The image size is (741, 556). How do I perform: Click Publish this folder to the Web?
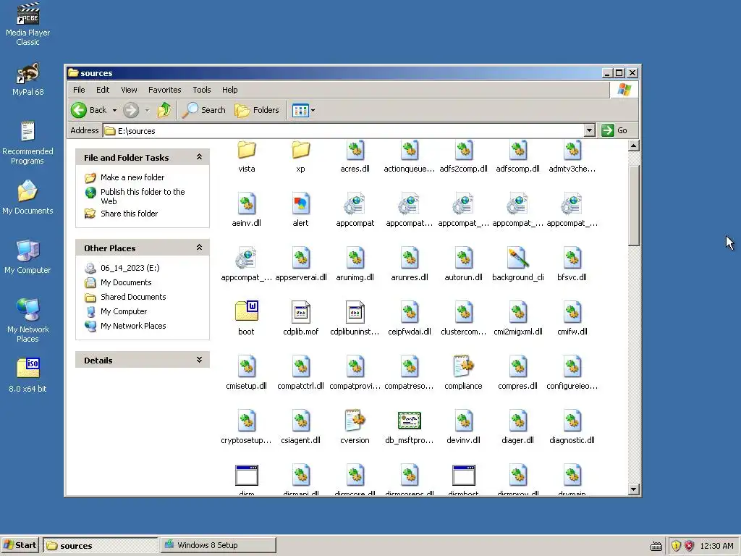tap(143, 196)
